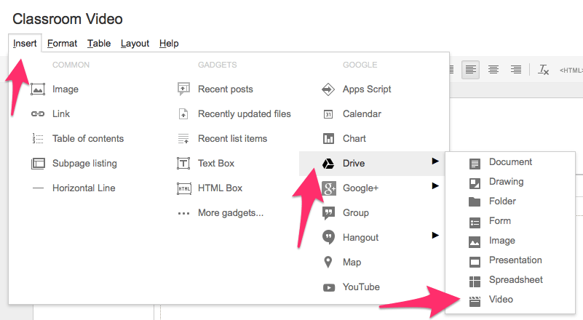Open the Layout menu

[135, 44]
